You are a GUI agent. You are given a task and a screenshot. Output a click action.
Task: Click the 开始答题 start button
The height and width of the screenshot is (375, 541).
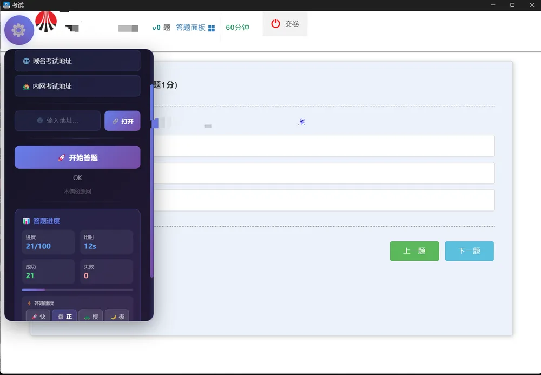[77, 157]
